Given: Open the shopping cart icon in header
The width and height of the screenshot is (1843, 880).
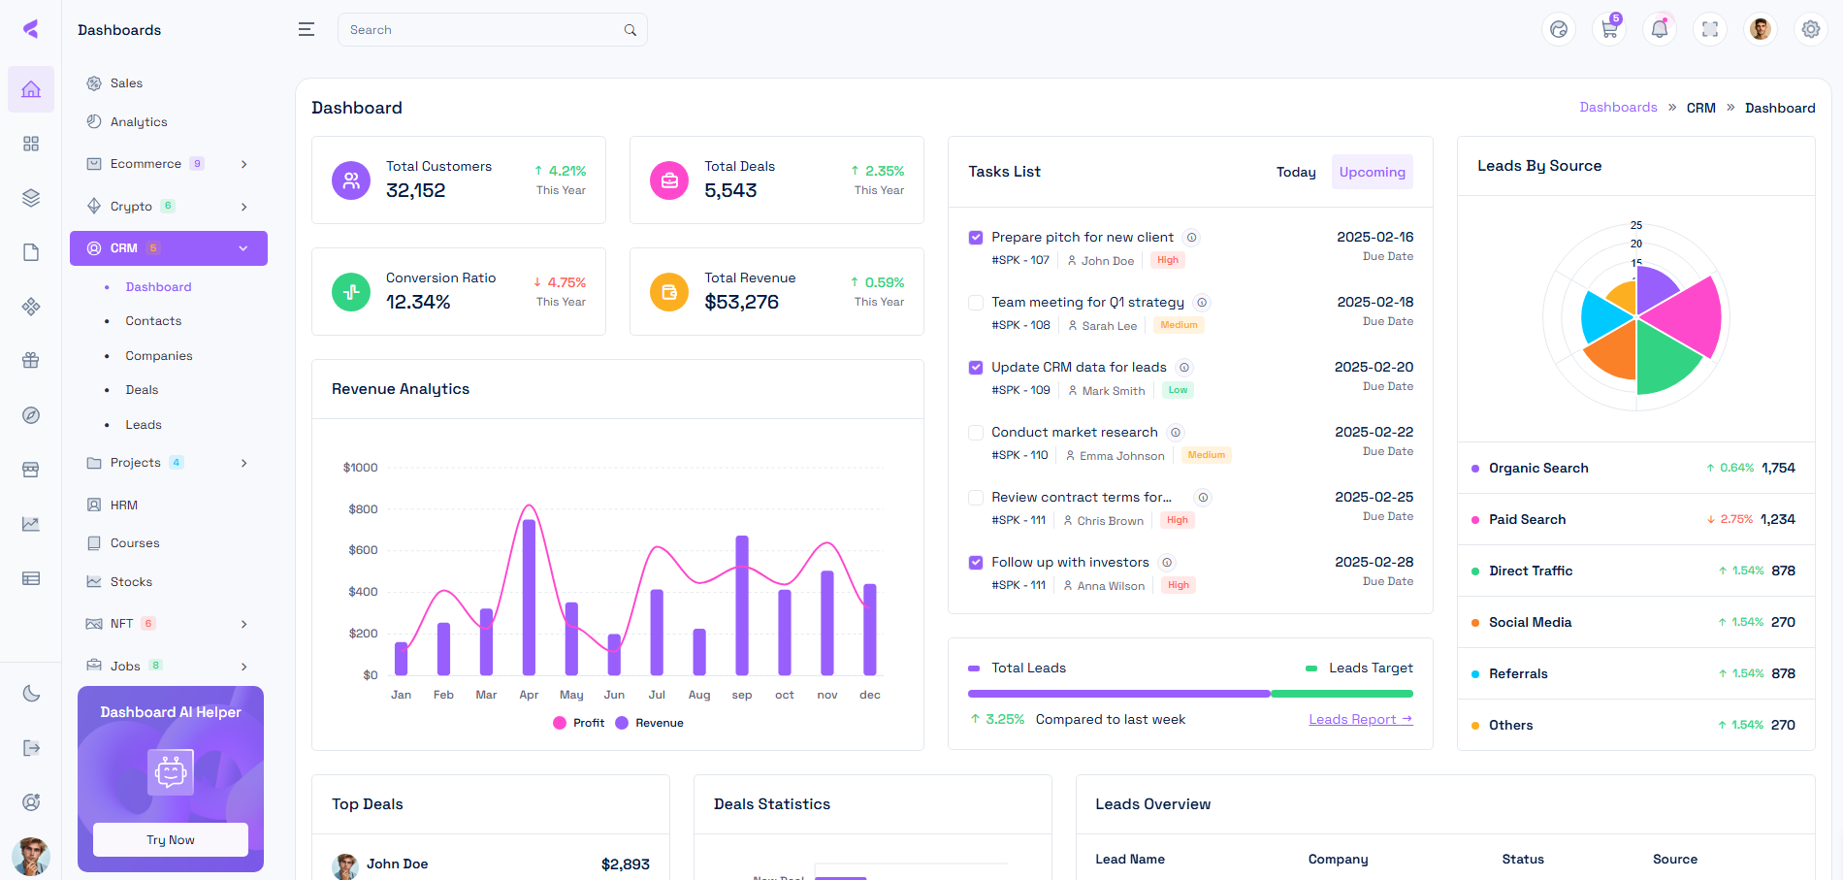Looking at the screenshot, I should coord(1609,29).
